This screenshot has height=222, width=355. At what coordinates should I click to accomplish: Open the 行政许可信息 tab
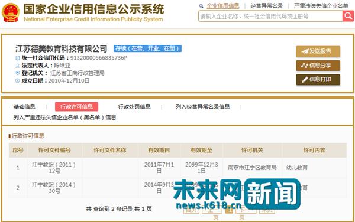[76, 107]
